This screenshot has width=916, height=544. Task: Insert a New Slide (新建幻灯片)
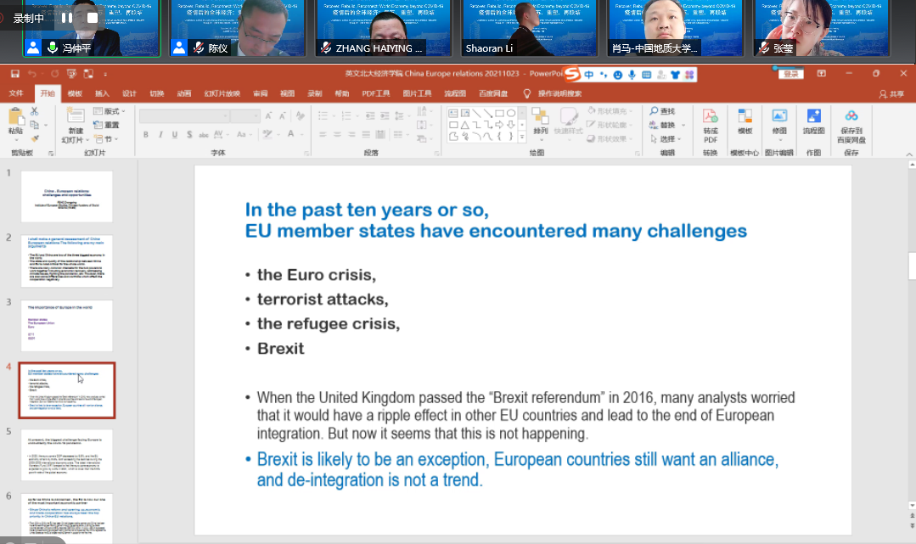pyautogui.click(x=76, y=126)
